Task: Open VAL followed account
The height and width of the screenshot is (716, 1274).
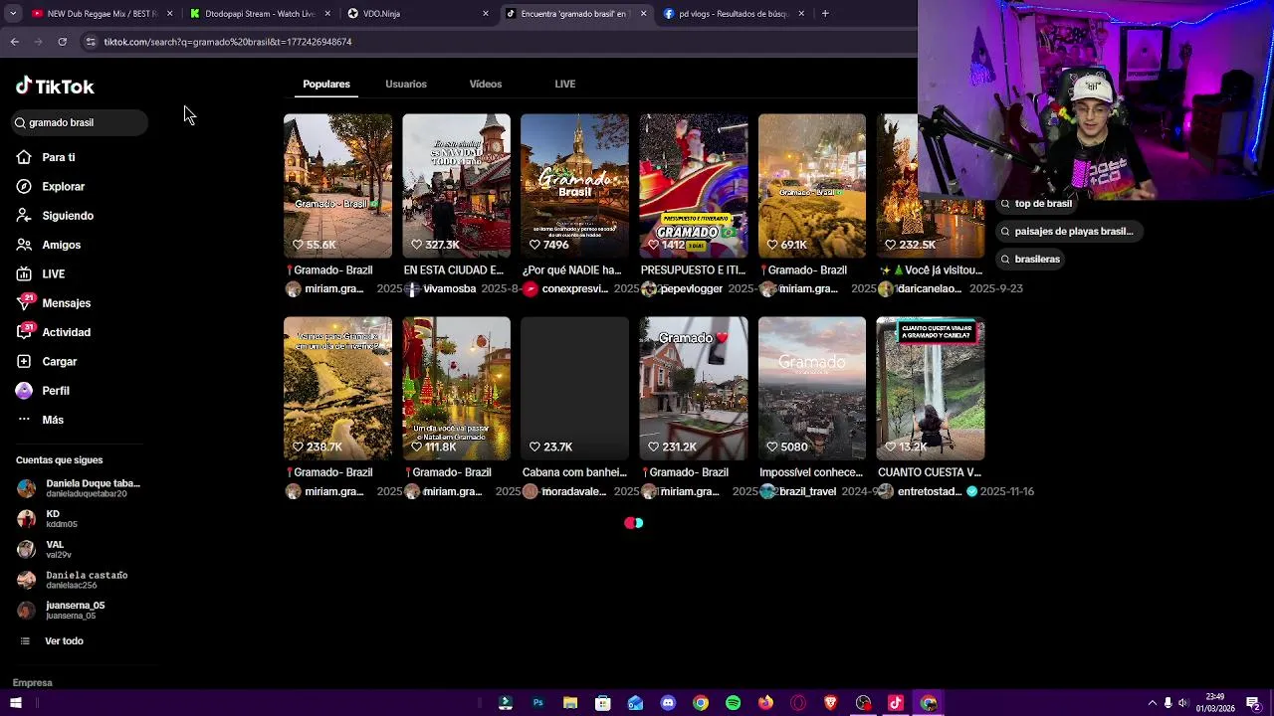Action: (45, 549)
